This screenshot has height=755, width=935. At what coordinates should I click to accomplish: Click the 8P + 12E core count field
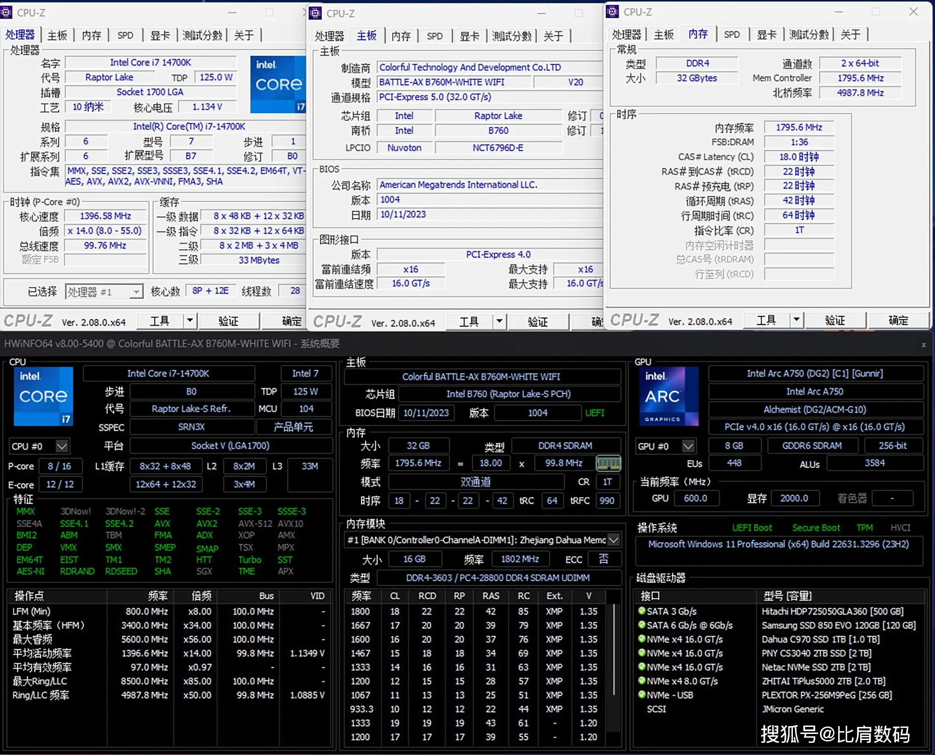tap(210, 291)
